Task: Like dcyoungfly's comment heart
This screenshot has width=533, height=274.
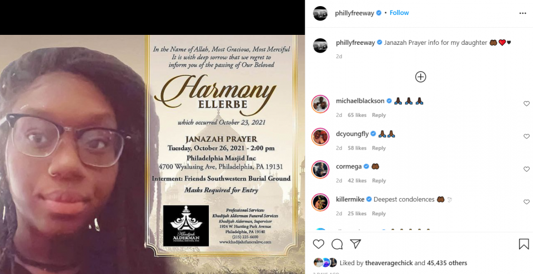Action: 526,136
